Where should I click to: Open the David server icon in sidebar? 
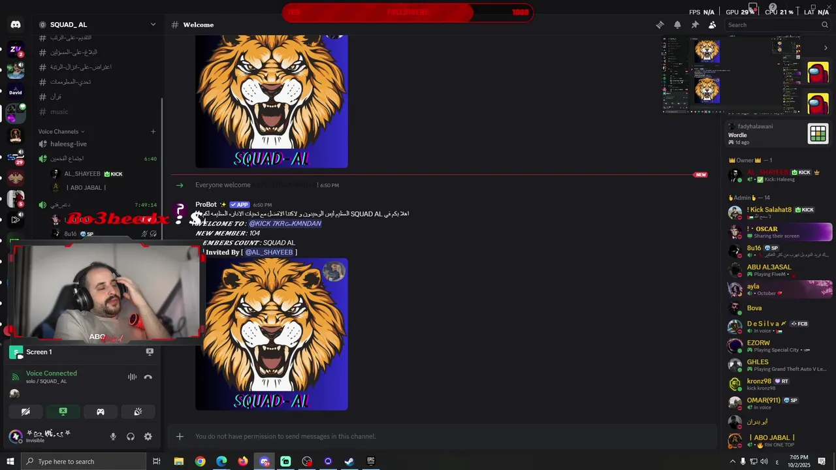(x=16, y=91)
